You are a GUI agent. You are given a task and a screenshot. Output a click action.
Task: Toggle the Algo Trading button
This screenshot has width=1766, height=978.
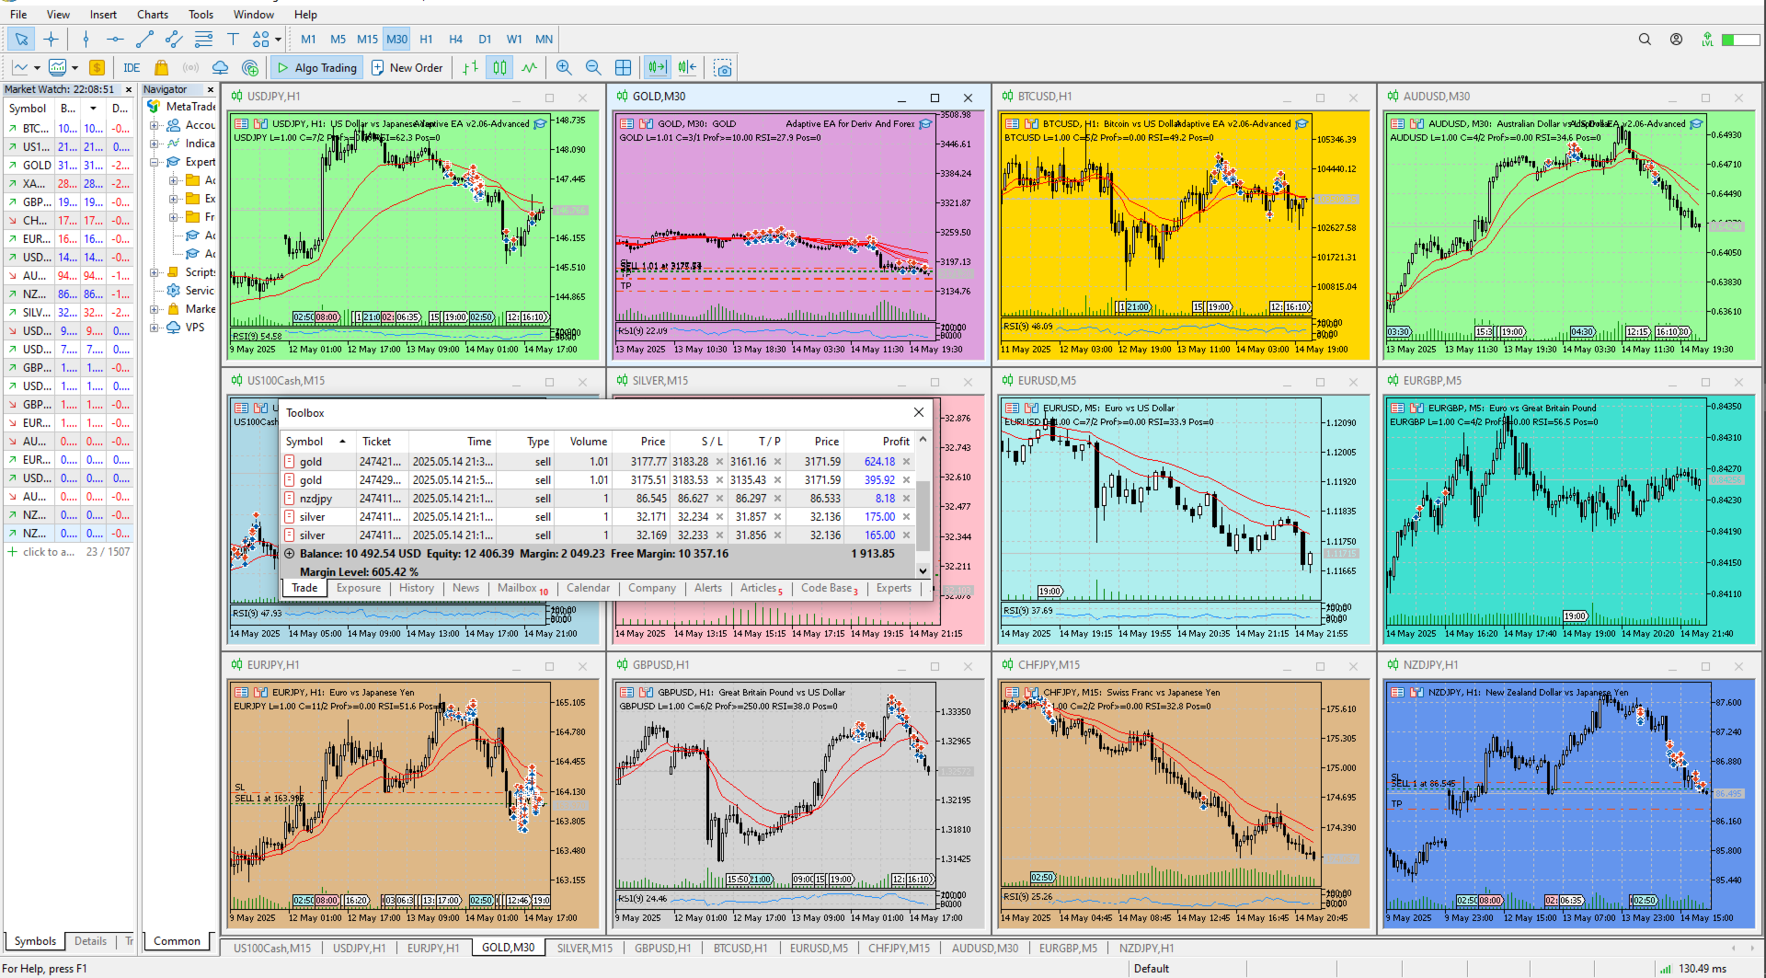[x=317, y=67]
